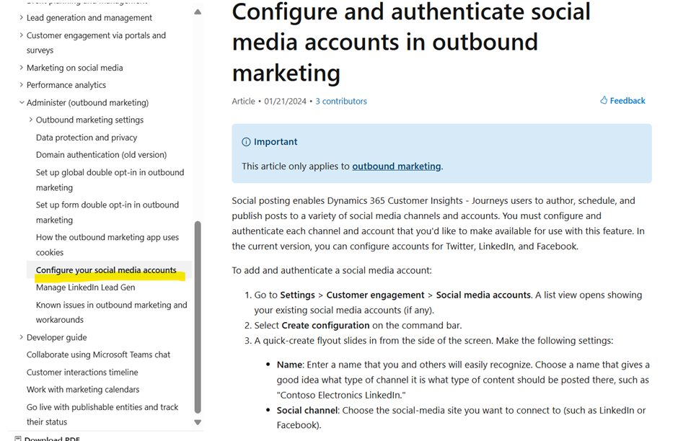Click the sidebar scroll-up arrow
This screenshot has height=441, width=678.
click(x=198, y=12)
